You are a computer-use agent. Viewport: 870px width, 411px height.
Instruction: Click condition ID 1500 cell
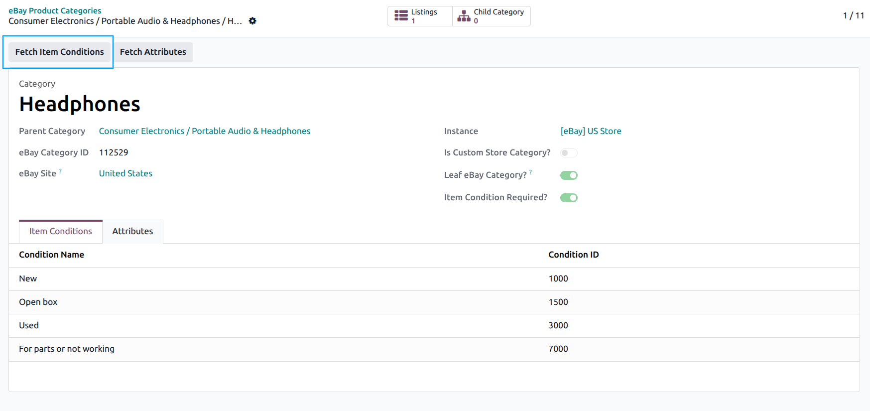click(x=558, y=302)
